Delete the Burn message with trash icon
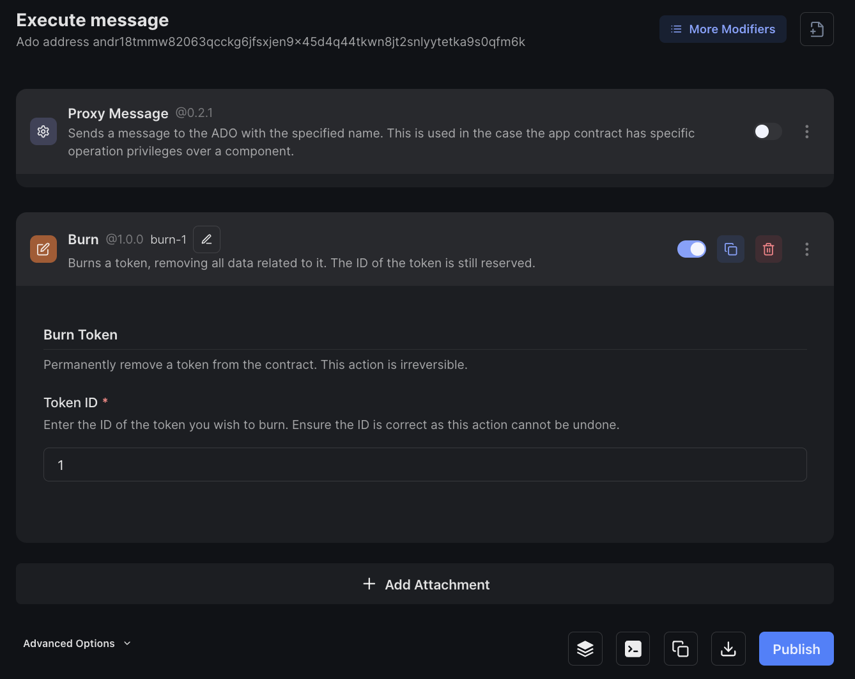 click(x=768, y=249)
